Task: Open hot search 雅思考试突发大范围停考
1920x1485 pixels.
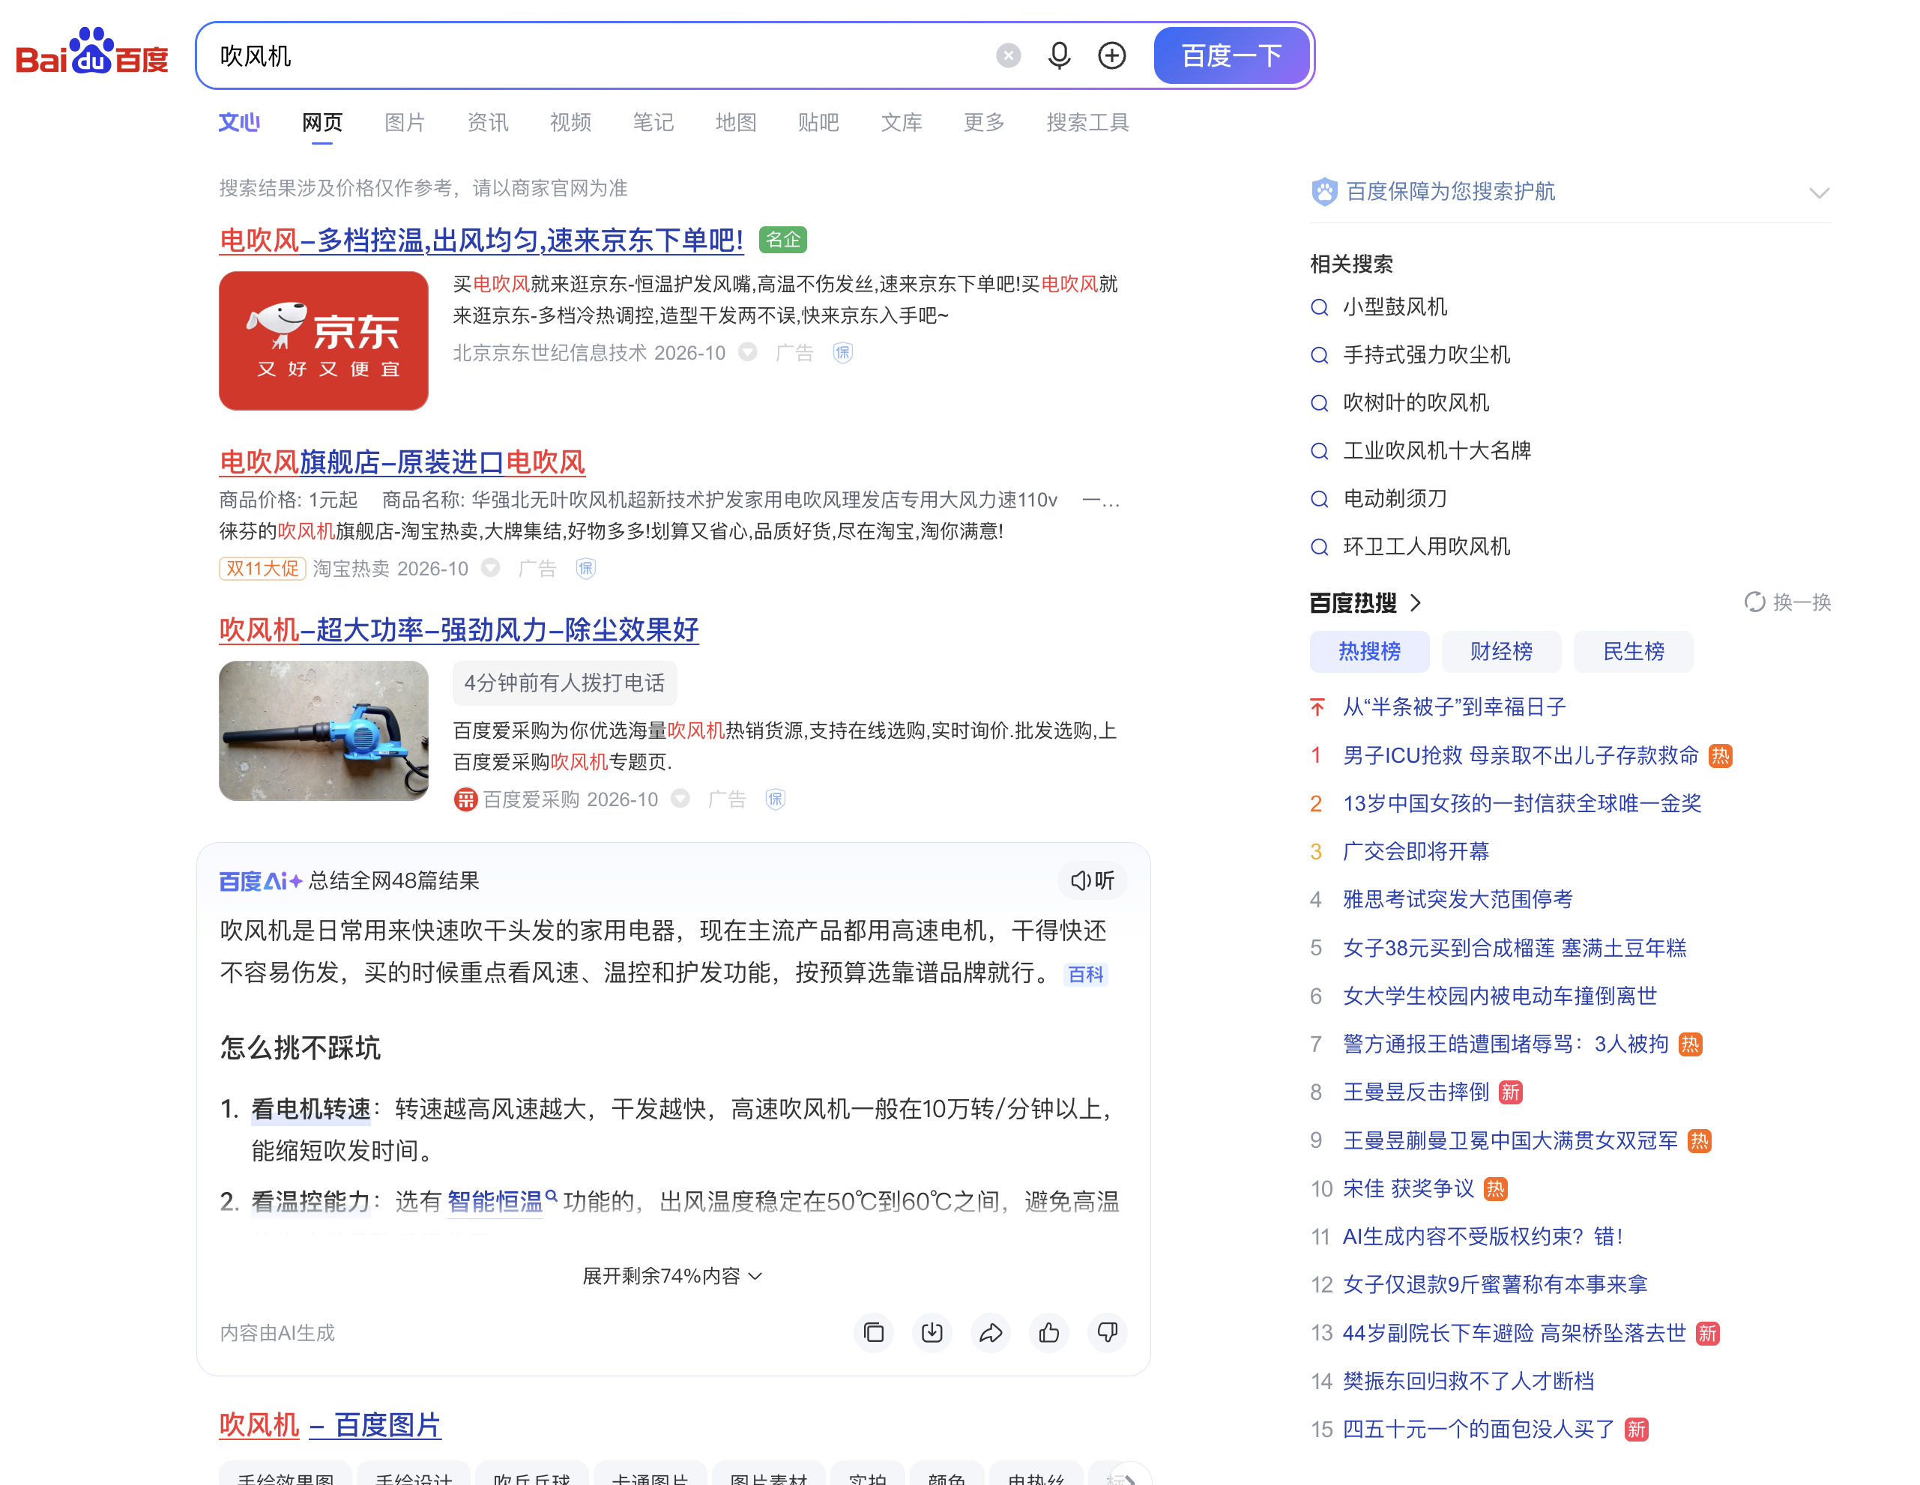Action: [1458, 900]
